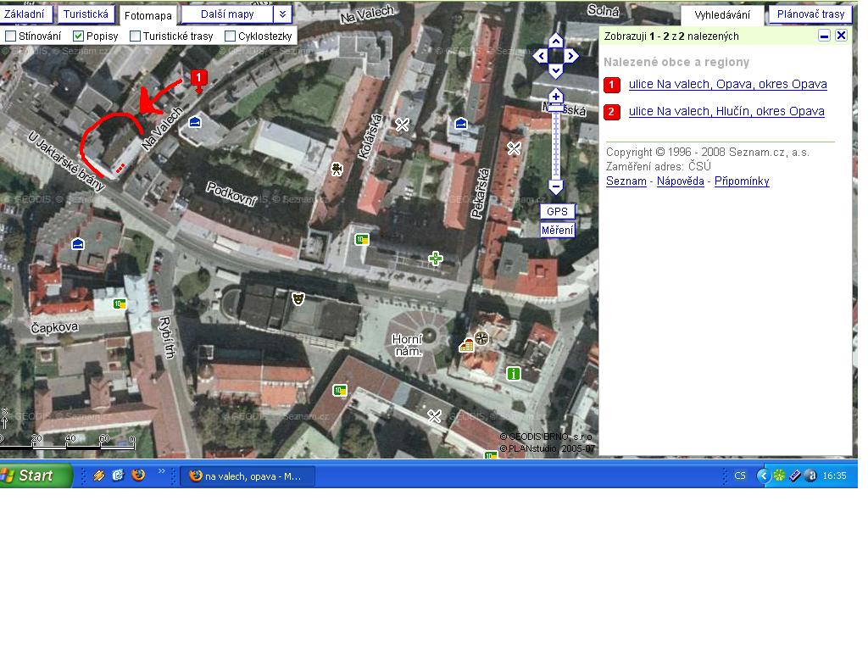Enable the Stínování checkbox
The width and height of the screenshot is (868, 651).
[x=10, y=36]
